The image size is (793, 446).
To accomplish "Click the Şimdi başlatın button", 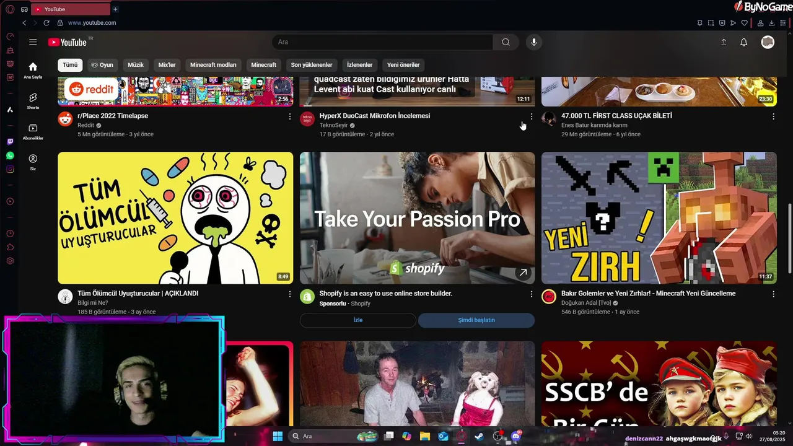I will point(476,320).
